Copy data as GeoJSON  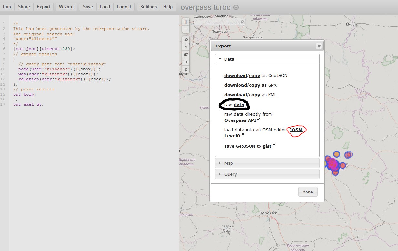254,76
